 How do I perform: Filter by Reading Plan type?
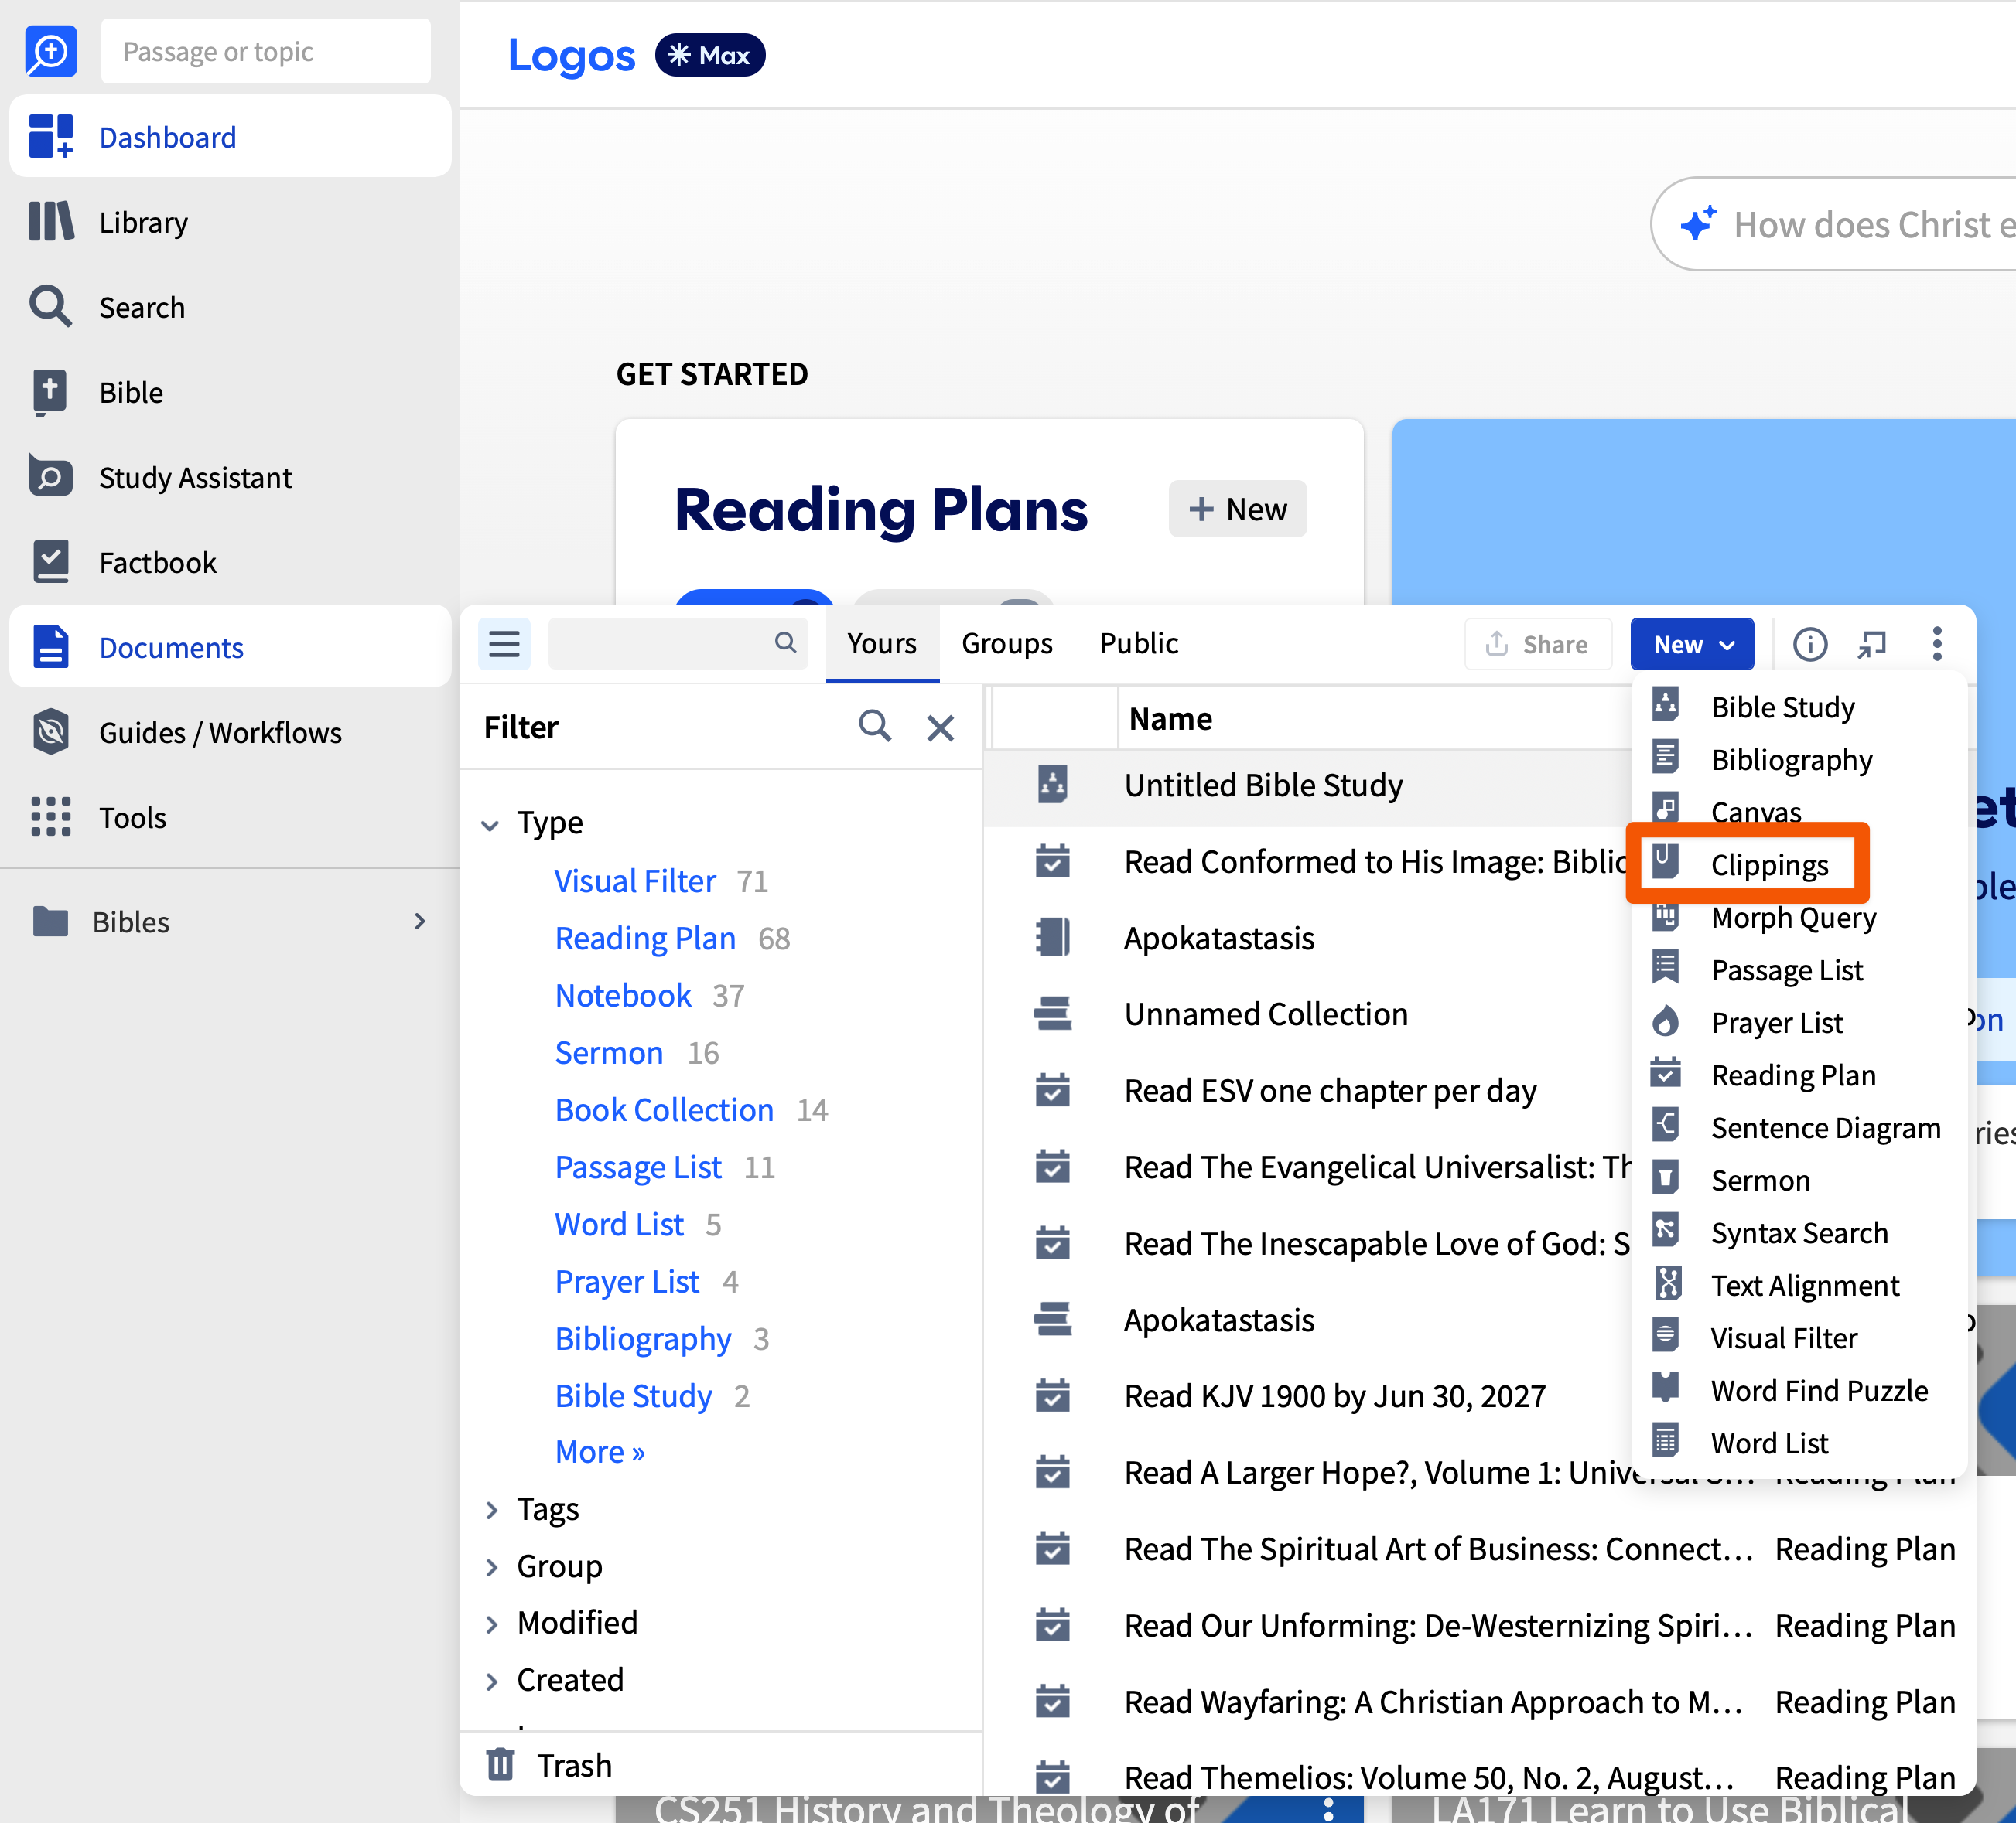(645, 938)
